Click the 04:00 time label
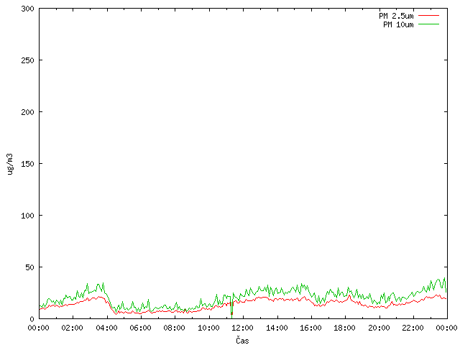 click(x=106, y=328)
